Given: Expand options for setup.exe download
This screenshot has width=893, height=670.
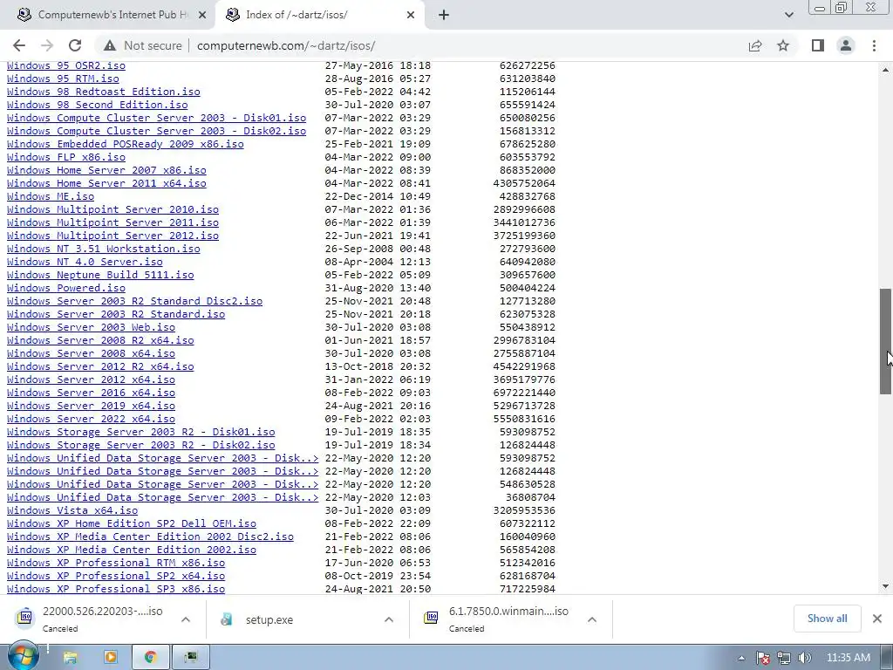Looking at the screenshot, I should point(389,619).
